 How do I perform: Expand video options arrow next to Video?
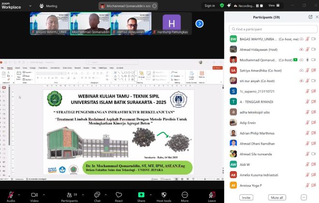(43, 195)
